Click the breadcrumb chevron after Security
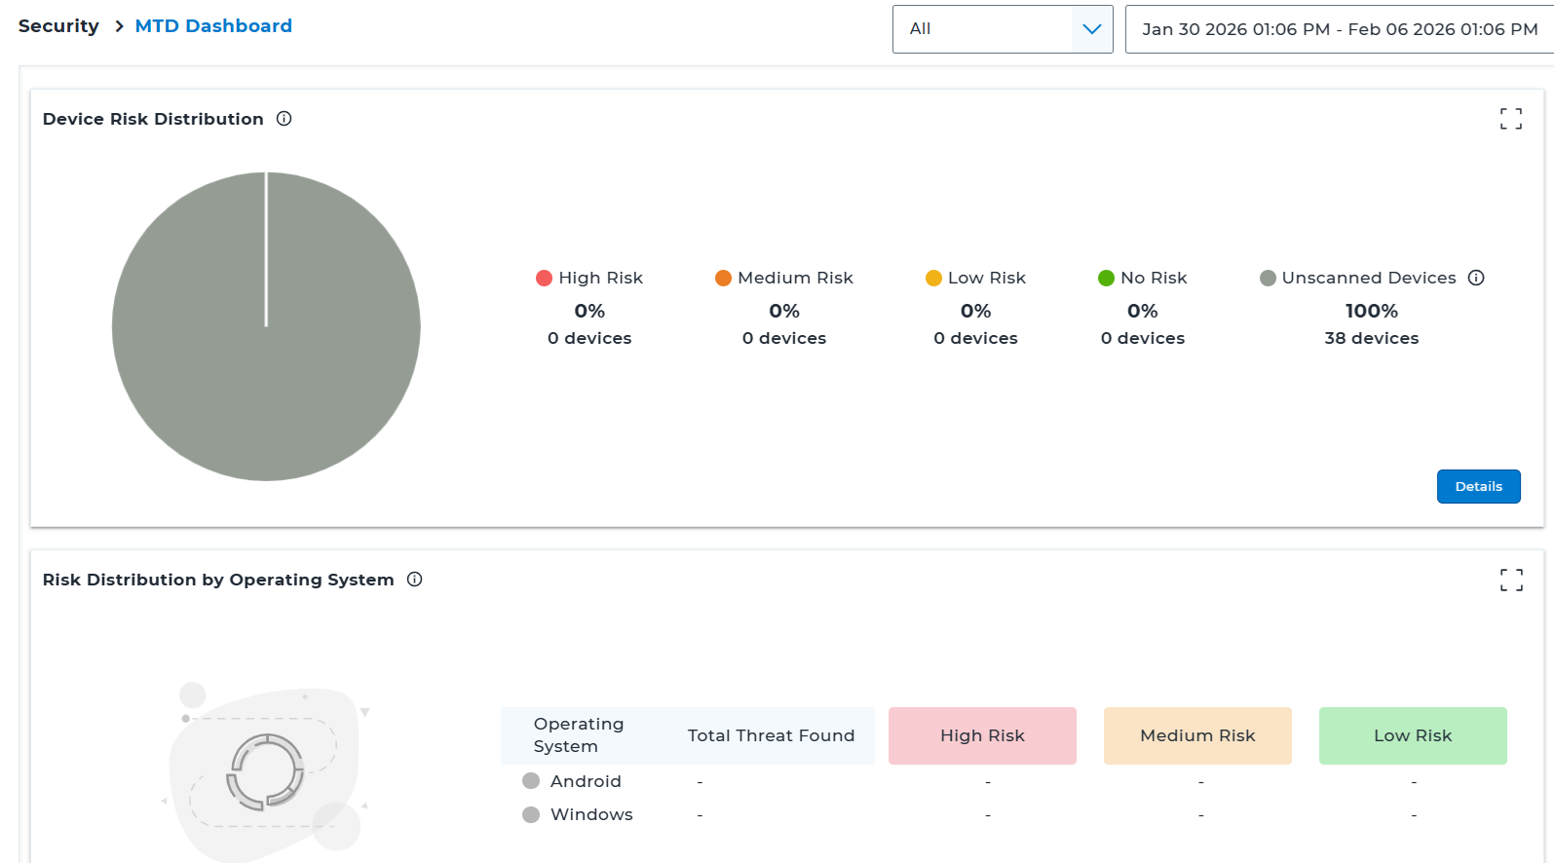 pyautogui.click(x=119, y=26)
